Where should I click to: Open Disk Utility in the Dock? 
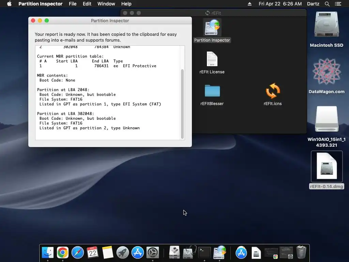click(x=189, y=252)
